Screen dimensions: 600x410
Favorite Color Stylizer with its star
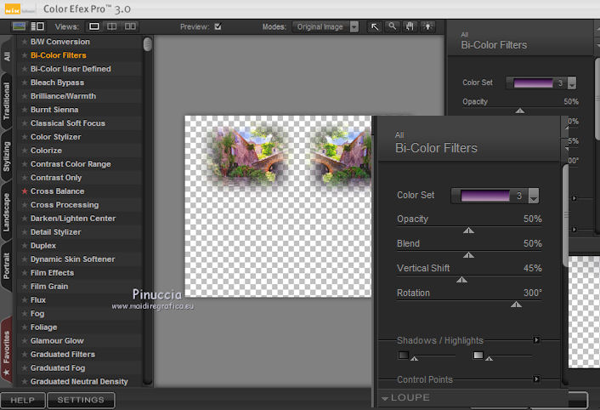click(25, 137)
